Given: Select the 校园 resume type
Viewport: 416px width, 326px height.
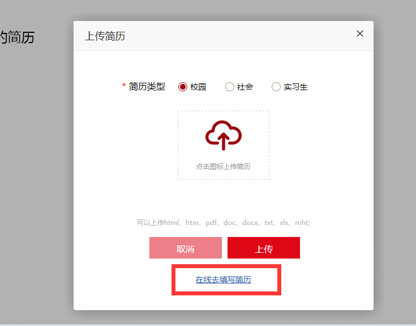Looking at the screenshot, I should [182, 87].
